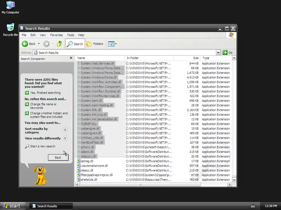The height and width of the screenshot is (210, 281).
Task: Open the File menu
Action: 24,35
